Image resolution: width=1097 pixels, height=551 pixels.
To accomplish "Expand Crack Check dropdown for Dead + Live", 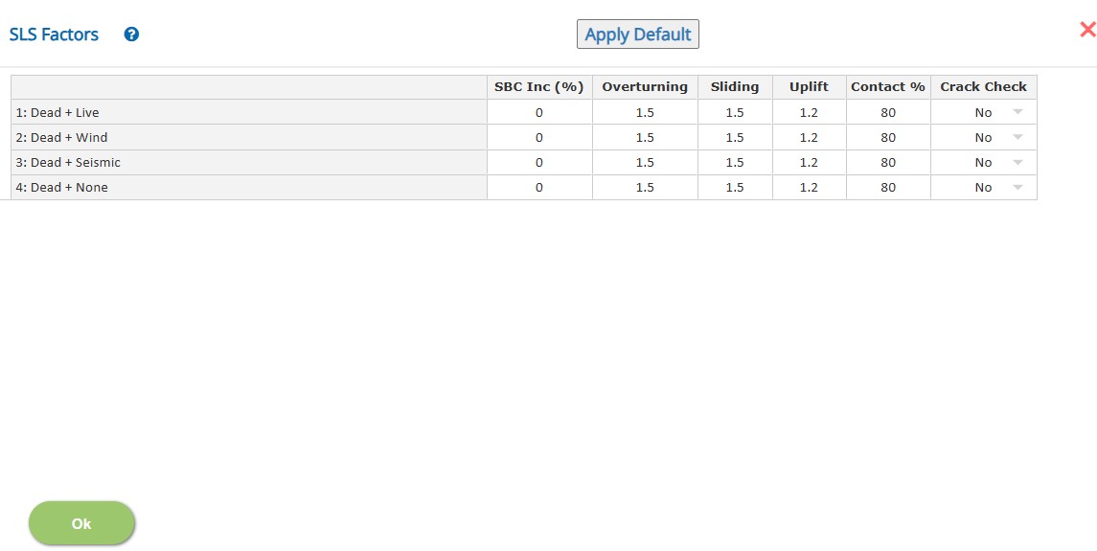I will tap(1017, 112).
